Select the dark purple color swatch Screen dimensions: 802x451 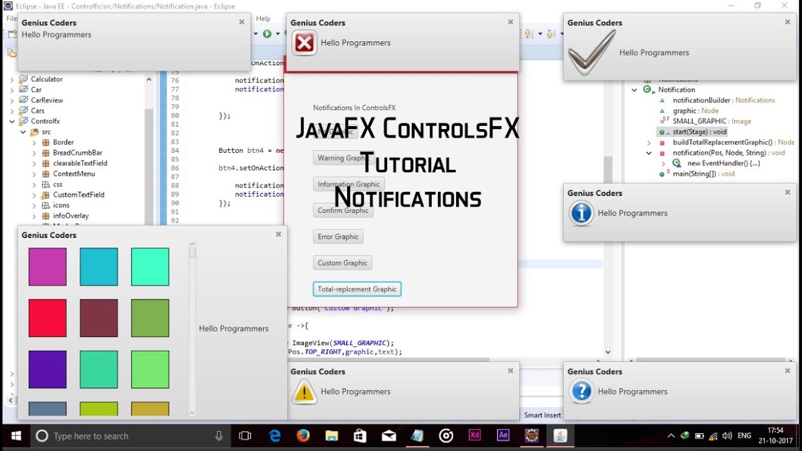tap(48, 370)
